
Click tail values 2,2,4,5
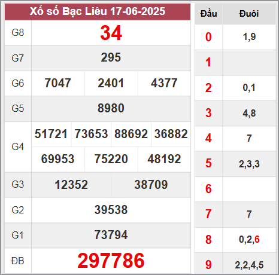pos(249,265)
